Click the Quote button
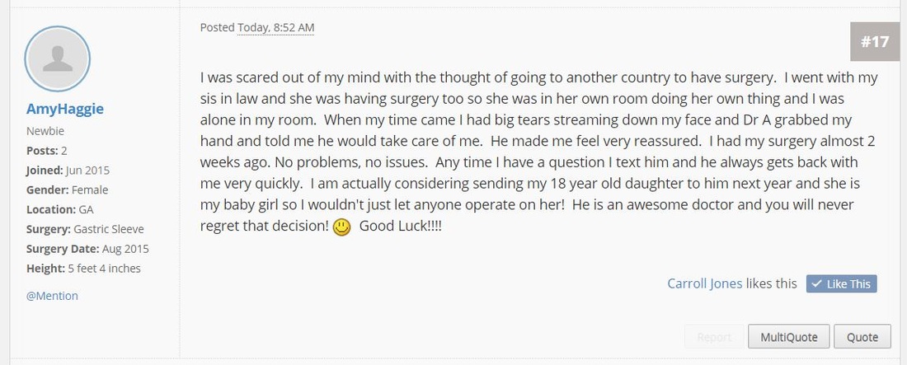Screen dimensions: 907x365 coord(862,337)
